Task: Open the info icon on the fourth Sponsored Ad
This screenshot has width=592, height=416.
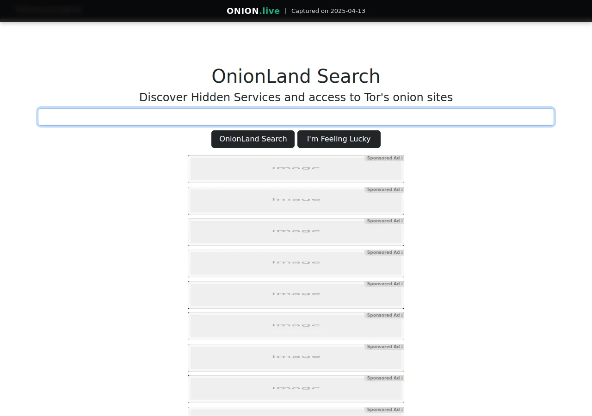Action: (401, 252)
